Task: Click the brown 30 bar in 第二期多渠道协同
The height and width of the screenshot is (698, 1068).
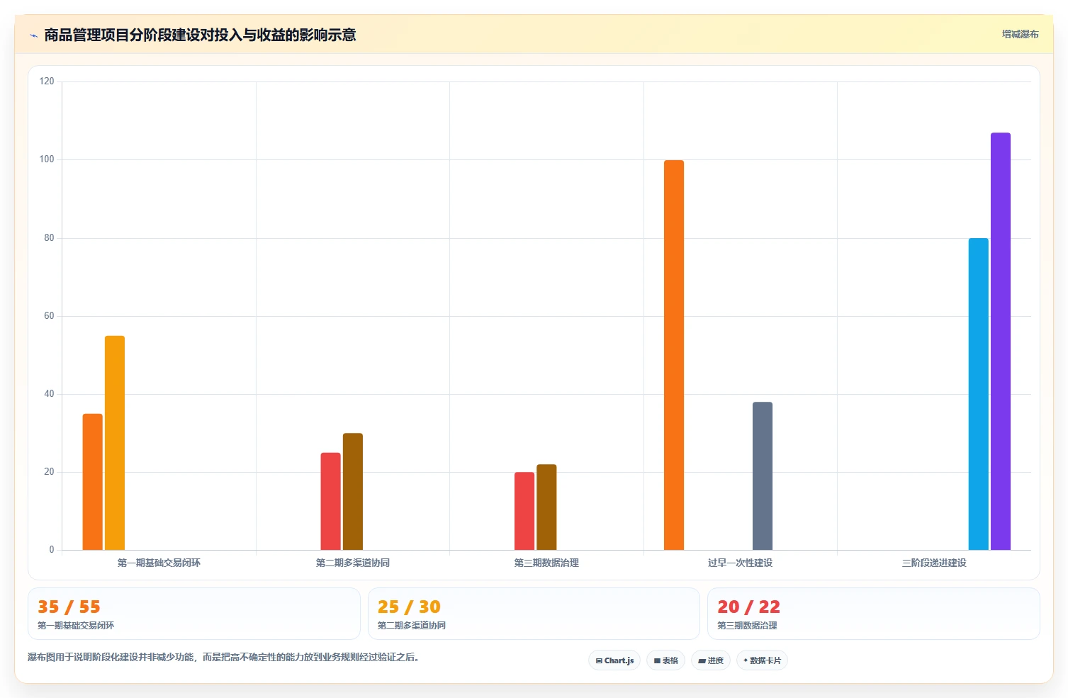Action: pos(353,492)
